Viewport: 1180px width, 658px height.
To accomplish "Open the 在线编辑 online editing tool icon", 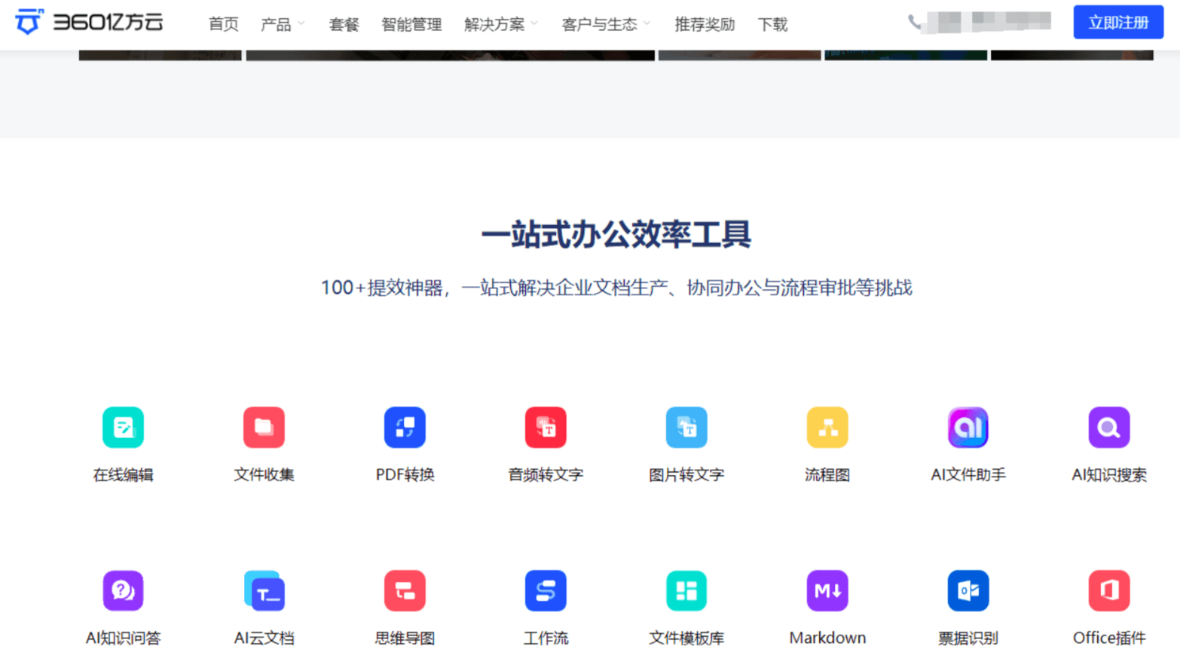I will click(123, 428).
